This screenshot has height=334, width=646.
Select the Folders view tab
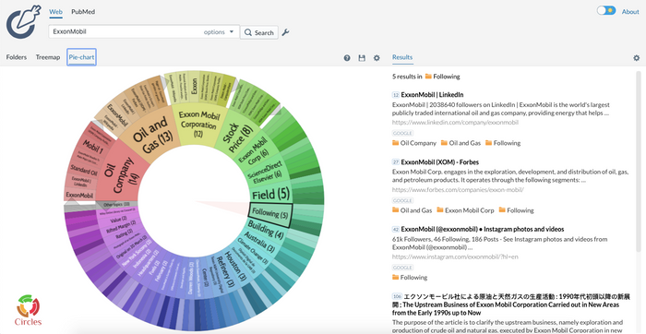pyautogui.click(x=17, y=57)
